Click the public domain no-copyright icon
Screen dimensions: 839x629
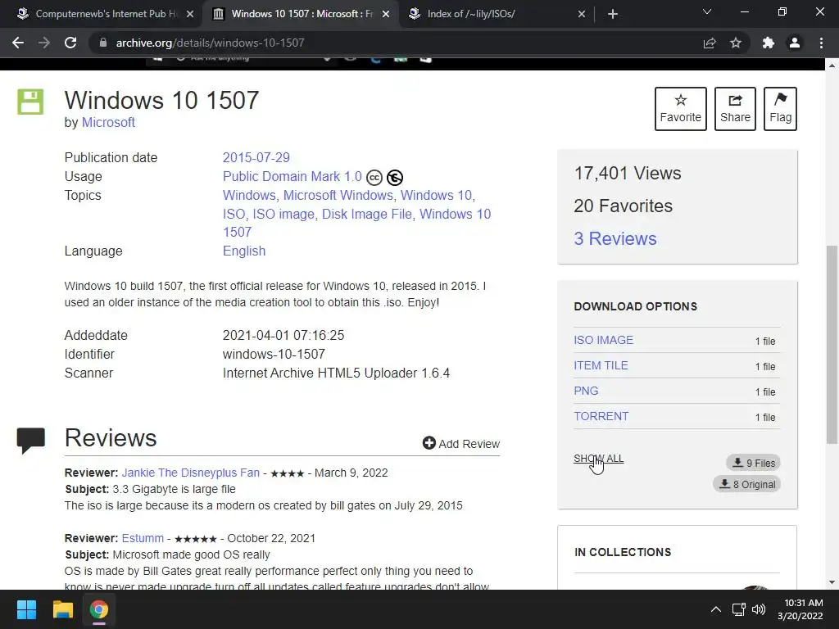pos(395,178)
